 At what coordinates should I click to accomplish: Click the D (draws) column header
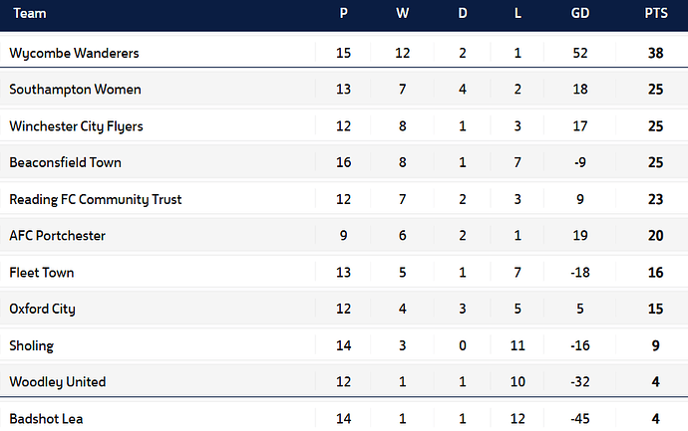click(462, 15)
